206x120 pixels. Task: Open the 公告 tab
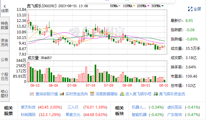pos(5,60)
